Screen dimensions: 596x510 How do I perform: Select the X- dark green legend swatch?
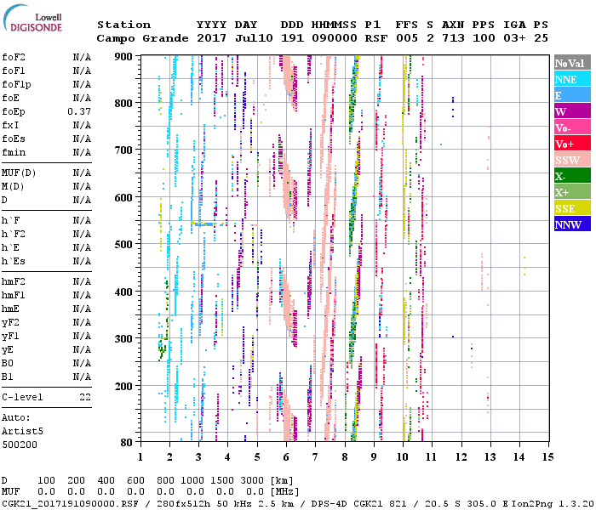(x=572, y=176)
